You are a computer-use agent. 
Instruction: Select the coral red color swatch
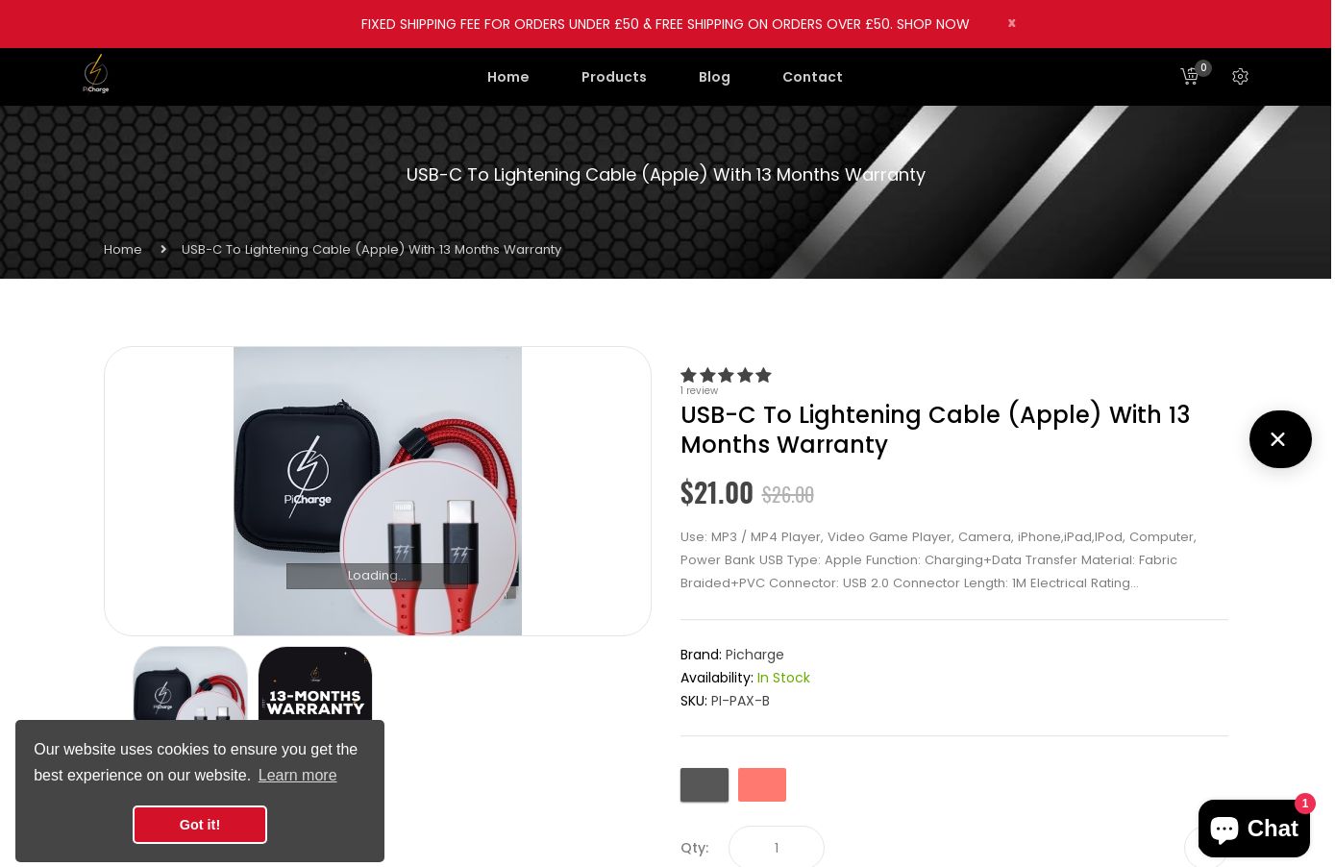pos(762,784)
